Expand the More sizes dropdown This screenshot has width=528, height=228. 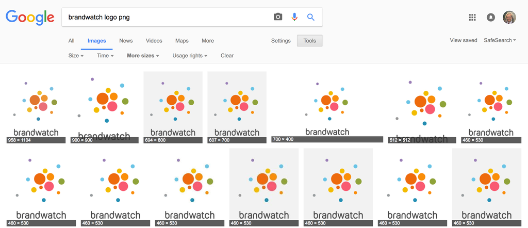(x=143, y=56)
